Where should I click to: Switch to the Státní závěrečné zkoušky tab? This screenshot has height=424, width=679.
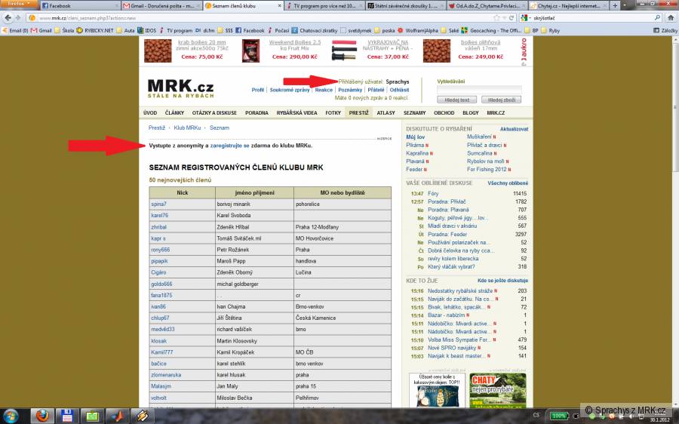click(x=405, y=6)
